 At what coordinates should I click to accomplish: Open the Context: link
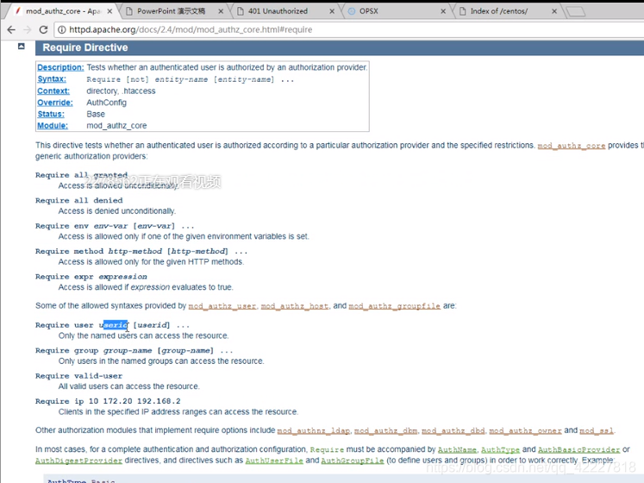53,91
